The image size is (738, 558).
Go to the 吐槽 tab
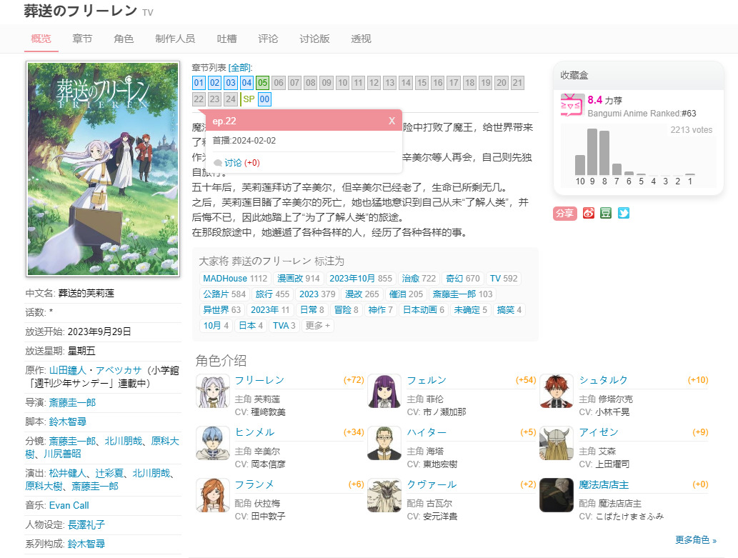click(x=227, y=39)
